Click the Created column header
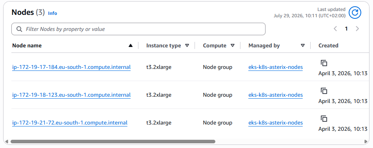 coord(328,45)
